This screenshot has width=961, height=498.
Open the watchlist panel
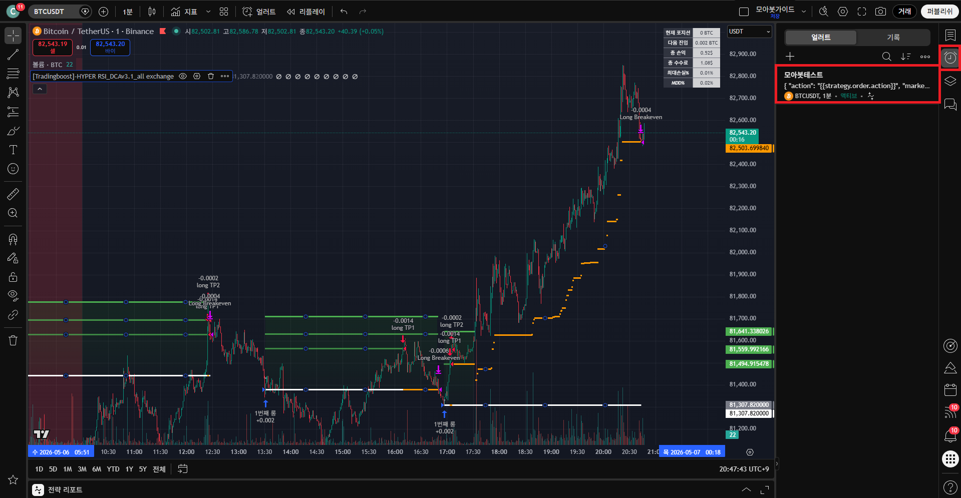[950, 35]
